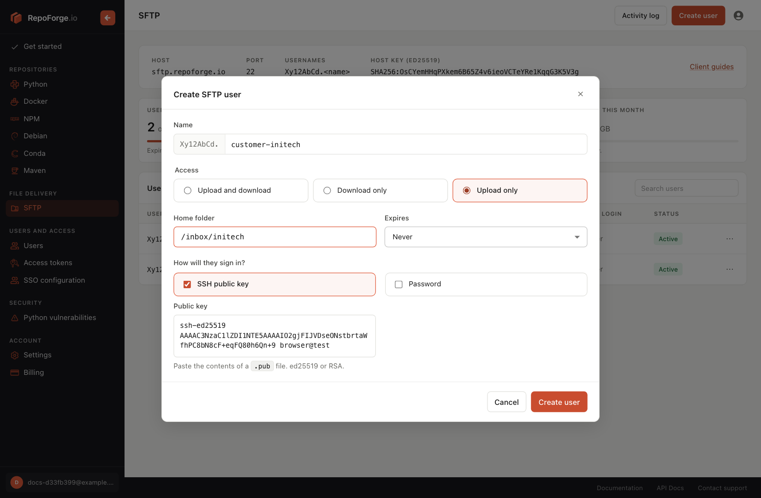This screenshot has height=498, width=761.
Task: Toggle the SSH public key checkbox
Action: click(187, 284)
